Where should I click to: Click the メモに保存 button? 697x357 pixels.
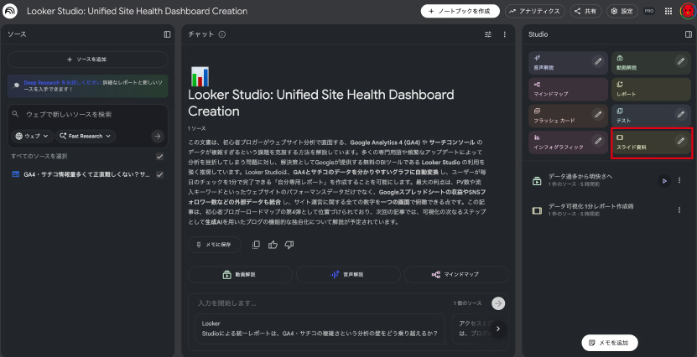point(215,245)
